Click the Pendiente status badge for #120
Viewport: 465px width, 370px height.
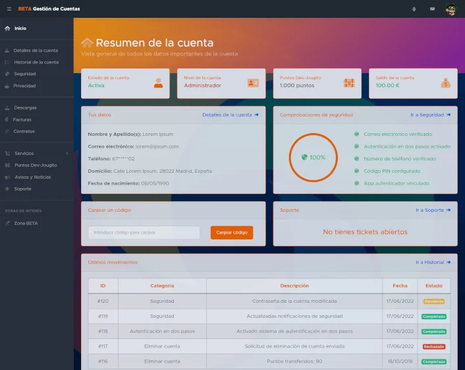(x=434, y=301)
